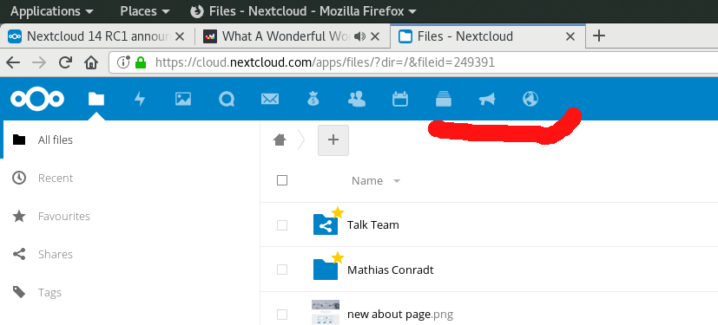Switch to Nextcloud 14 RC1 announcement tab
Image resolution: width=718 pixels, height=325 pixels.
(97, 36)
